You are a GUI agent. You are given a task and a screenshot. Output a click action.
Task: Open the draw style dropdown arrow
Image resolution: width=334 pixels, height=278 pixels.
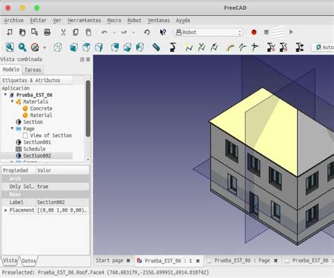coord(44,48)
